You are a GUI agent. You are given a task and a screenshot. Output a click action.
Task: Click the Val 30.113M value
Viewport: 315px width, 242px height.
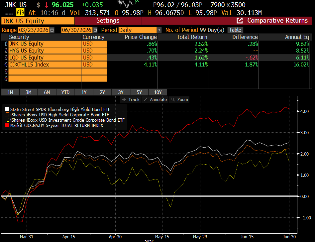coord(249,13)
